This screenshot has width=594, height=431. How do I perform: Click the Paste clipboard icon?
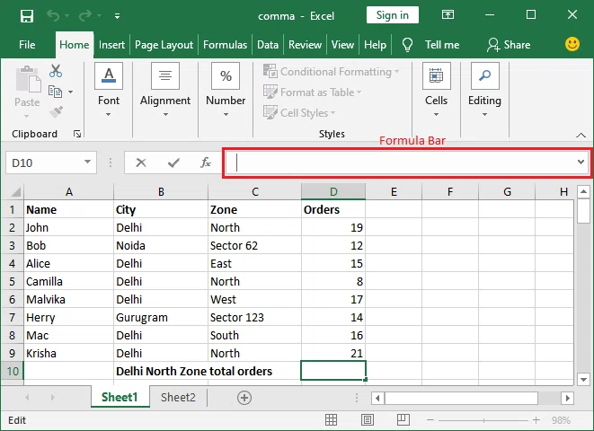(28, 79)
